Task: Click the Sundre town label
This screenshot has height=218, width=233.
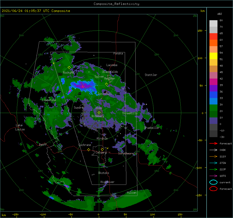Action: (78, 107)
